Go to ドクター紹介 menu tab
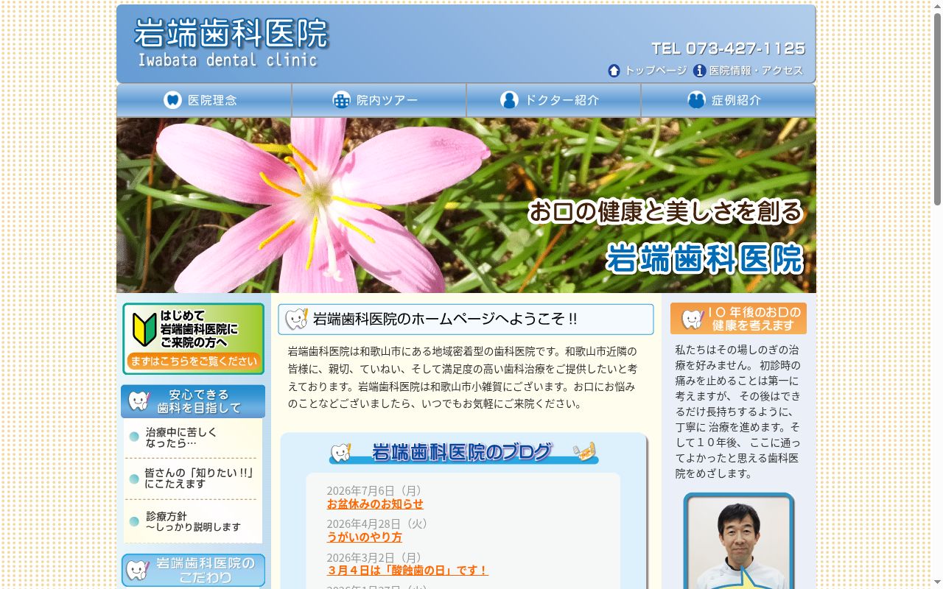This screenshot has height=589, width=943. [x=554, y=100]
